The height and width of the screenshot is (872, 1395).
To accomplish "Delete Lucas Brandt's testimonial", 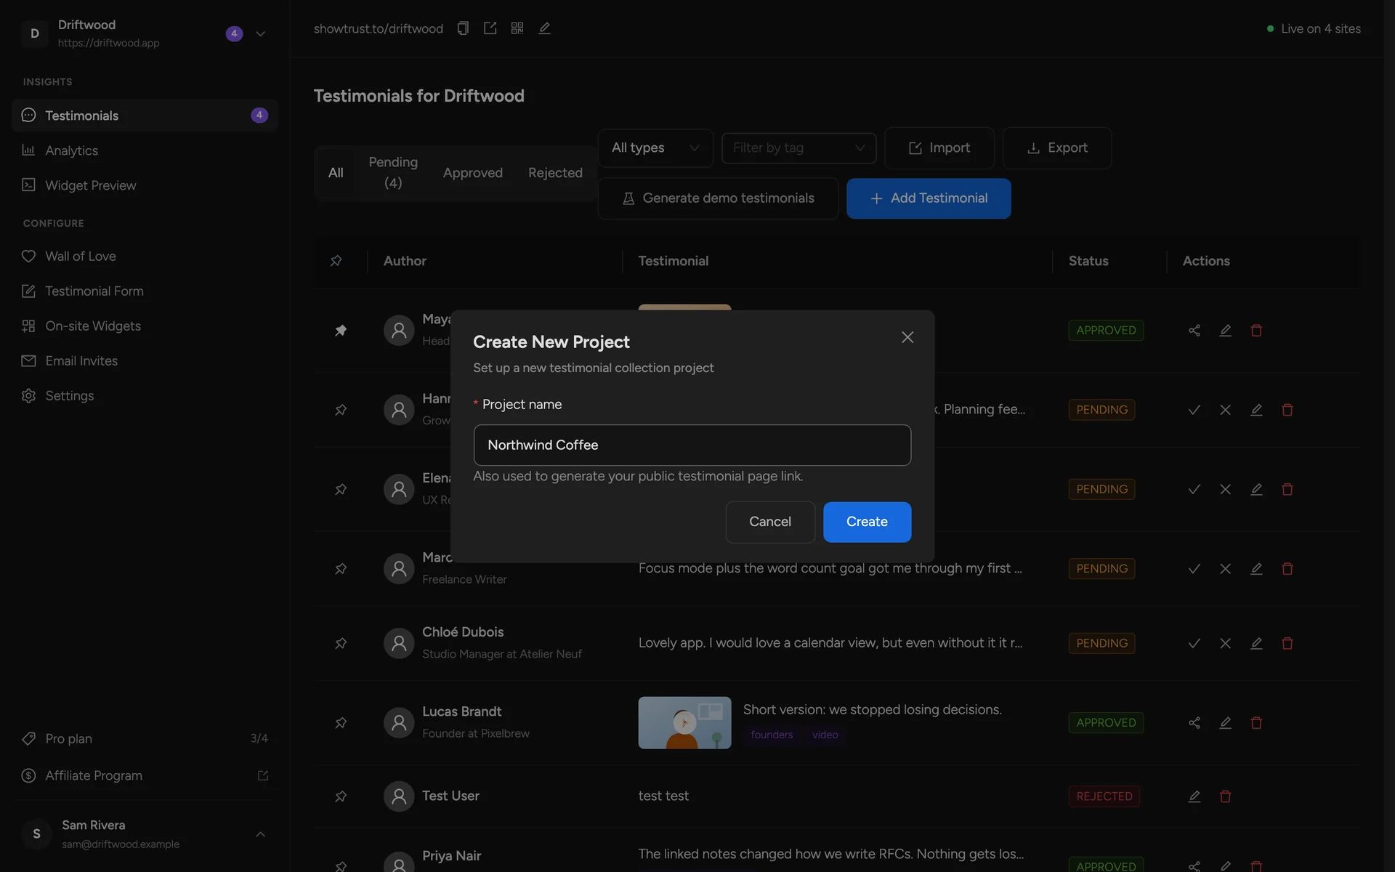I will click(x=1256, y=723).
